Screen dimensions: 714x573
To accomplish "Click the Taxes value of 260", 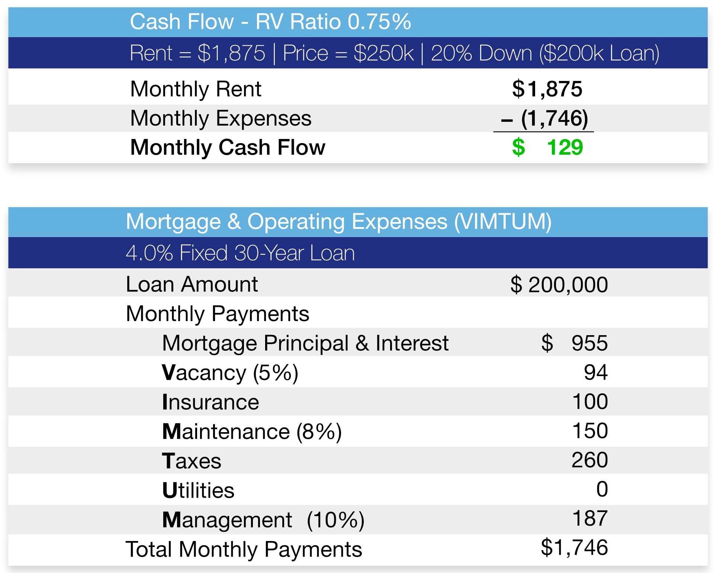I will (590, 460).
